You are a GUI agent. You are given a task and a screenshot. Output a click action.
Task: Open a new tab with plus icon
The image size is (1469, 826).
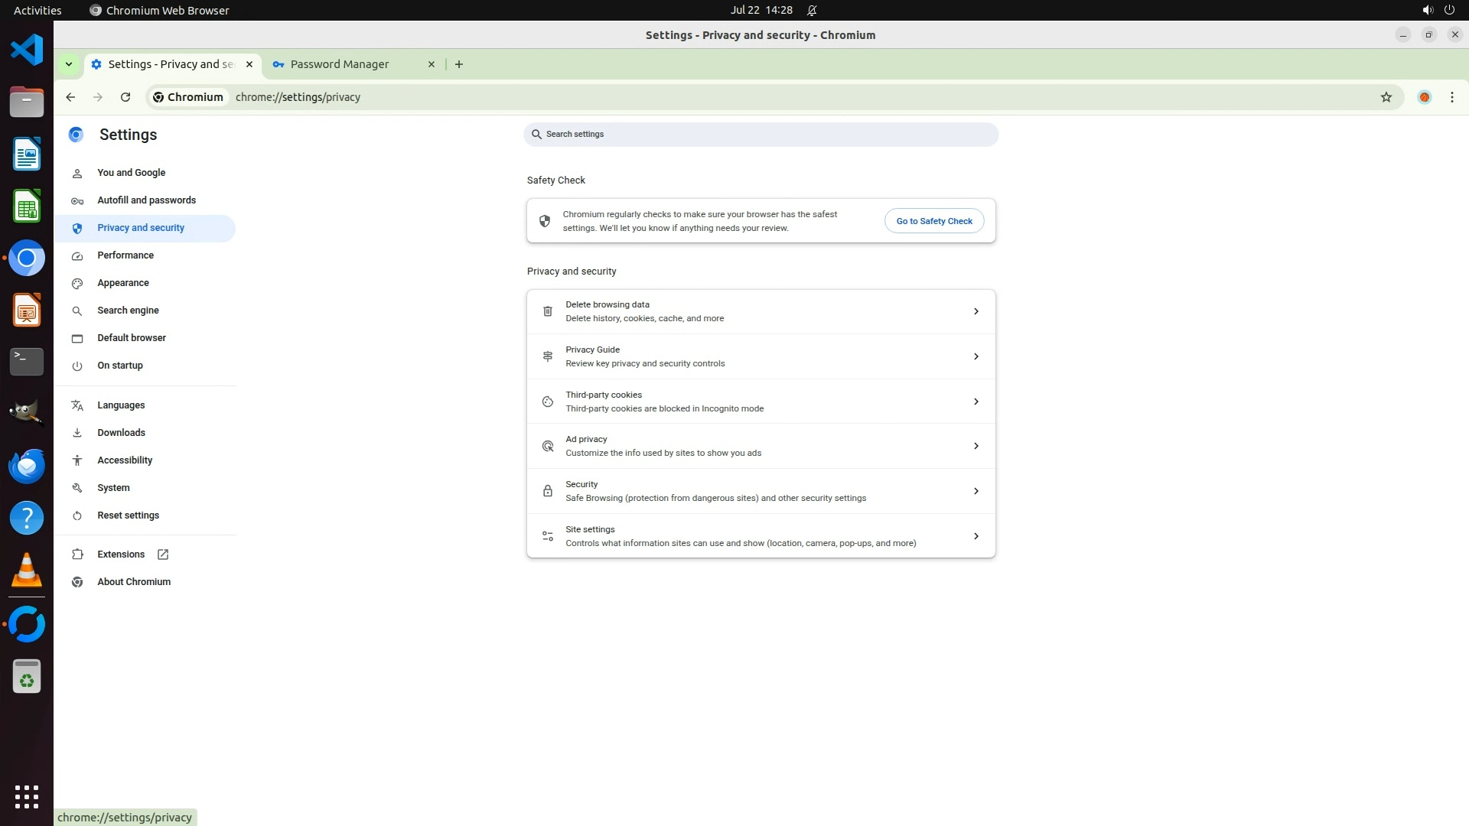click(459, 64)
